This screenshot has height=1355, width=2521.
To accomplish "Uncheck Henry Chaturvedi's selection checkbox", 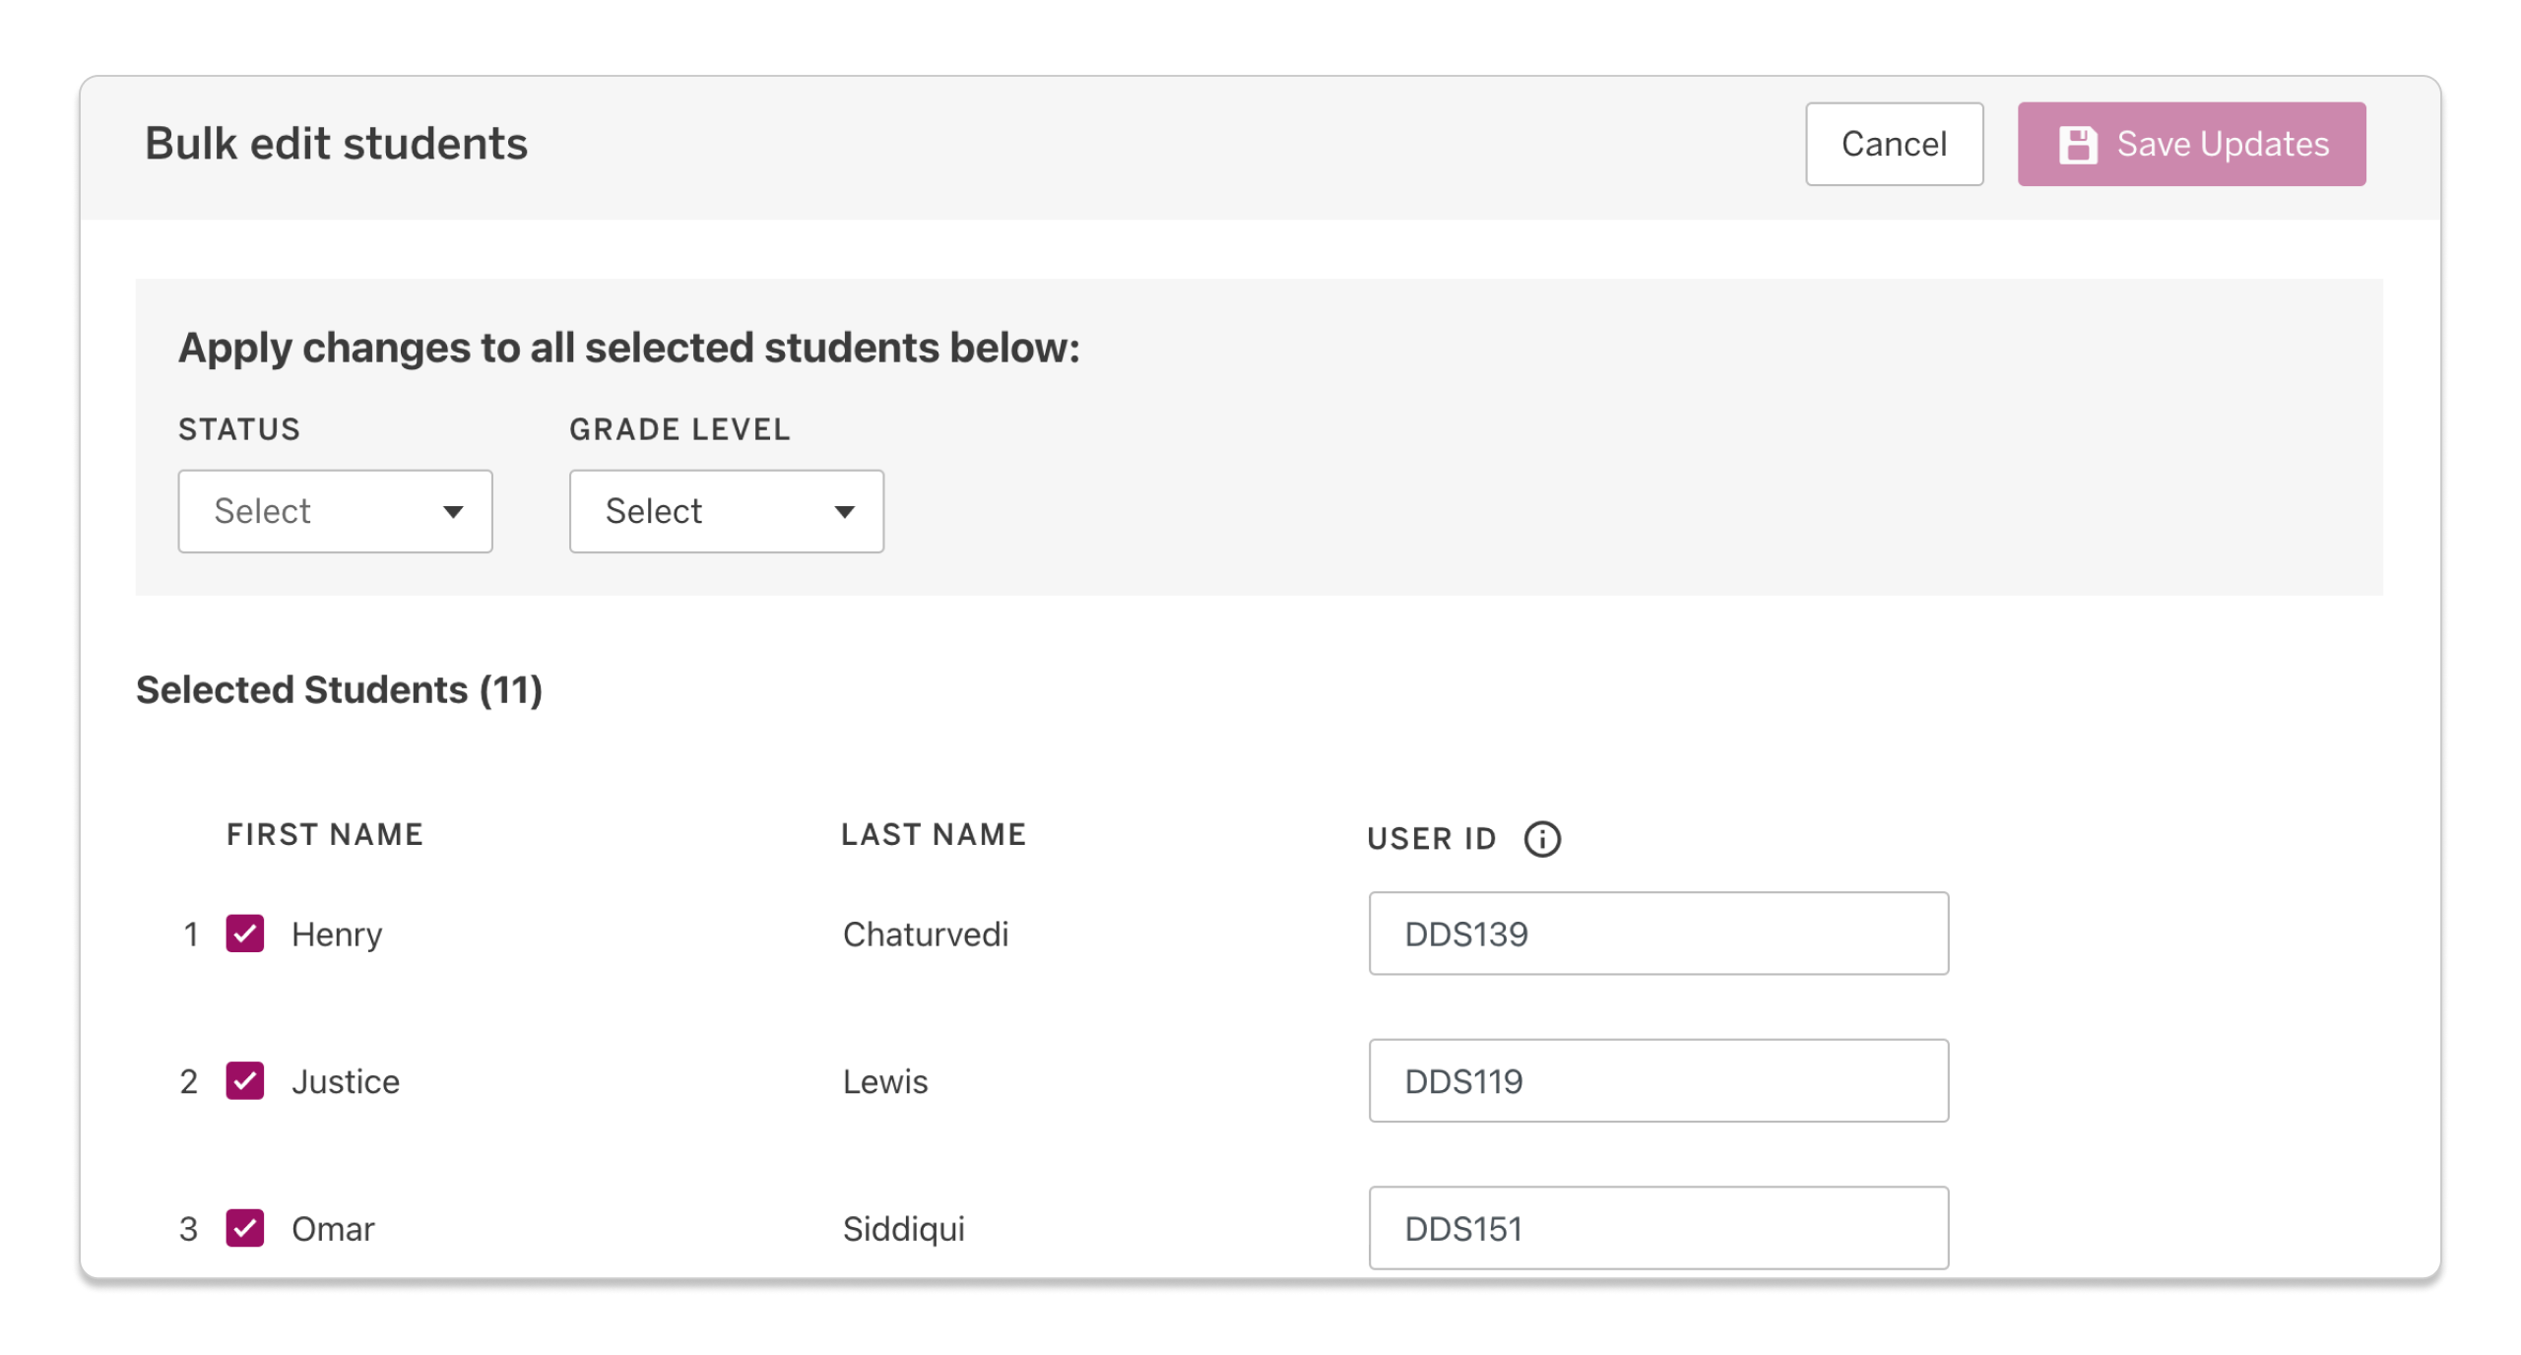I will [244, 935].
